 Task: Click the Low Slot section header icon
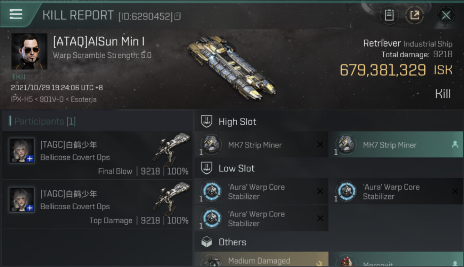[x=207, y=168]
